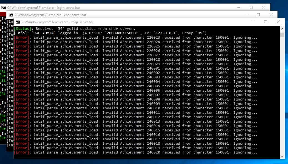This screenshot has height=164, width=288.
Task: Click the scrollbar thumb in map-server window
Action: point(282,35)
